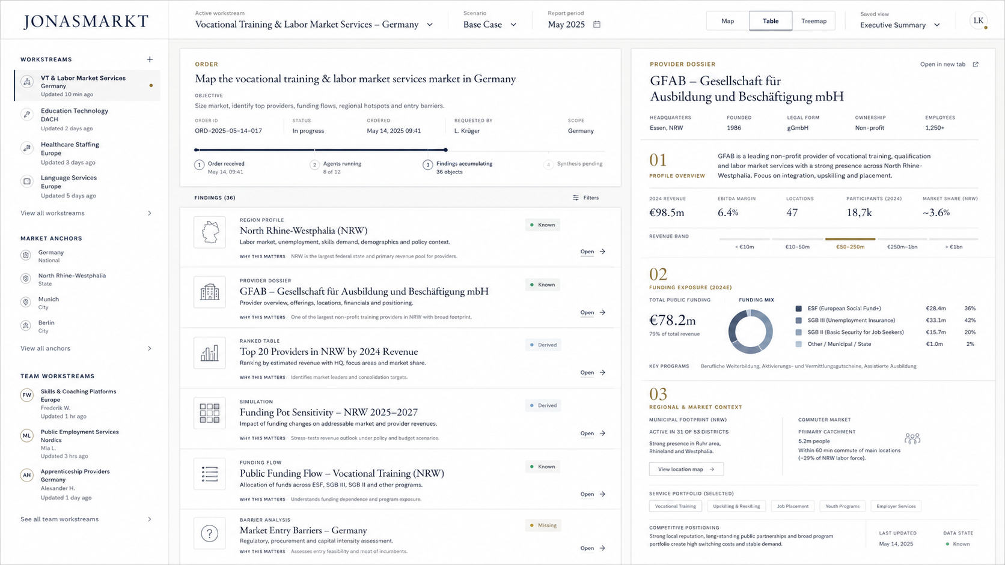1005x565 pixels.
Task: Click the Public Funding Flow list icon
Action: point(210,474)
